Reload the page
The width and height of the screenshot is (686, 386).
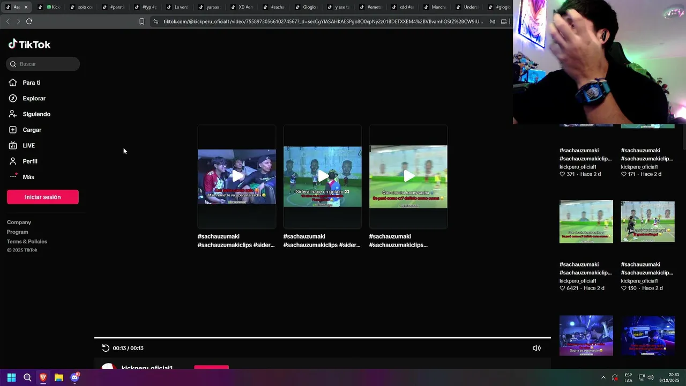pyautogui.click(x=29, y=21)
